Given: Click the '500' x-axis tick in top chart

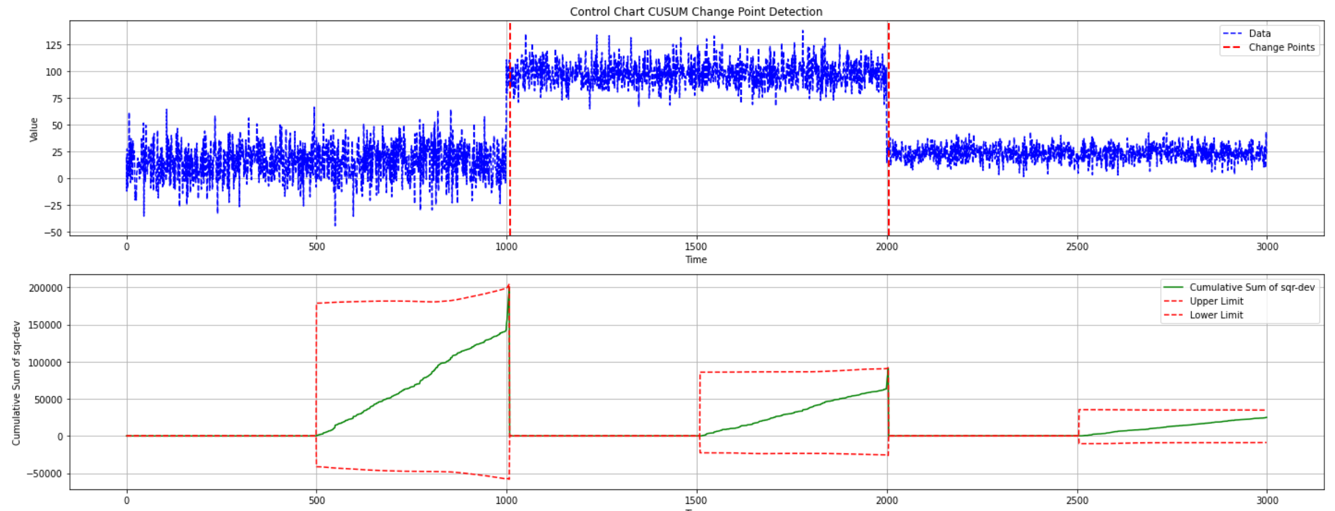Looking at the screenshot, I should coord(317,247).
